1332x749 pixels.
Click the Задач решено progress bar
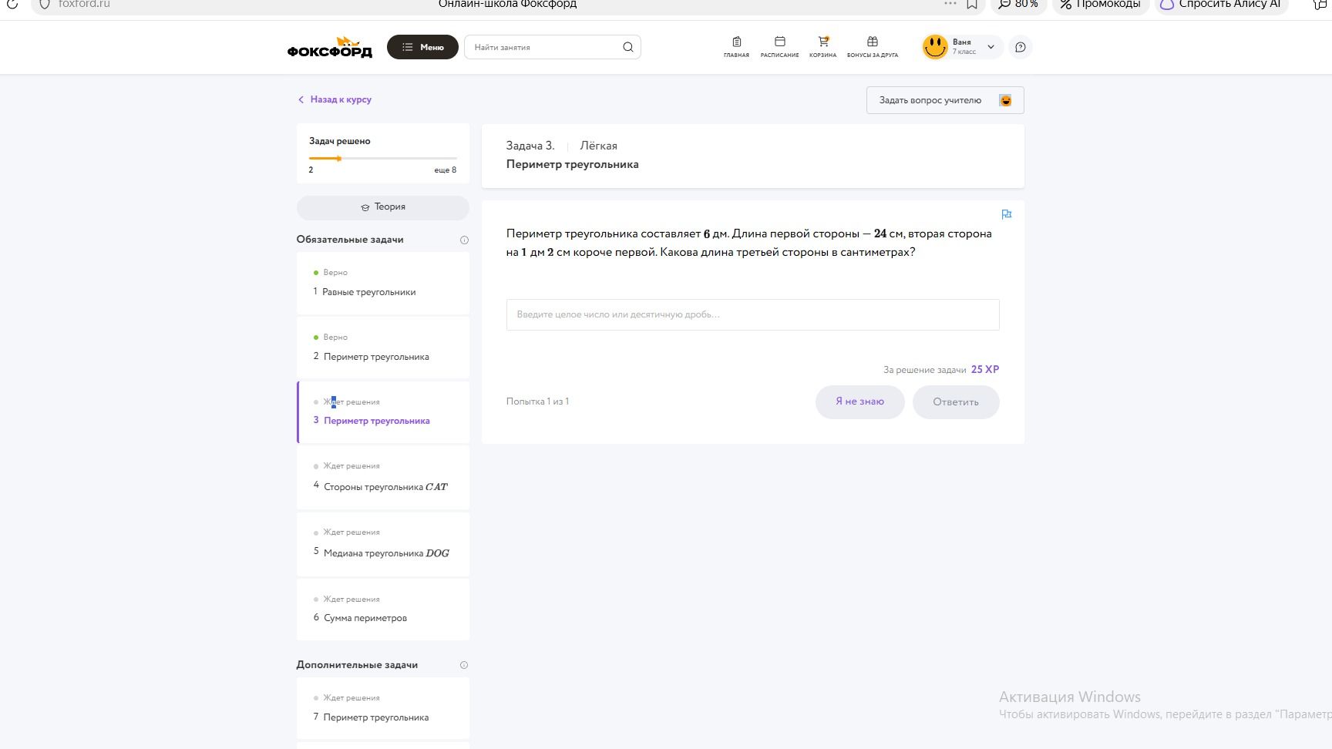[382, 159]
